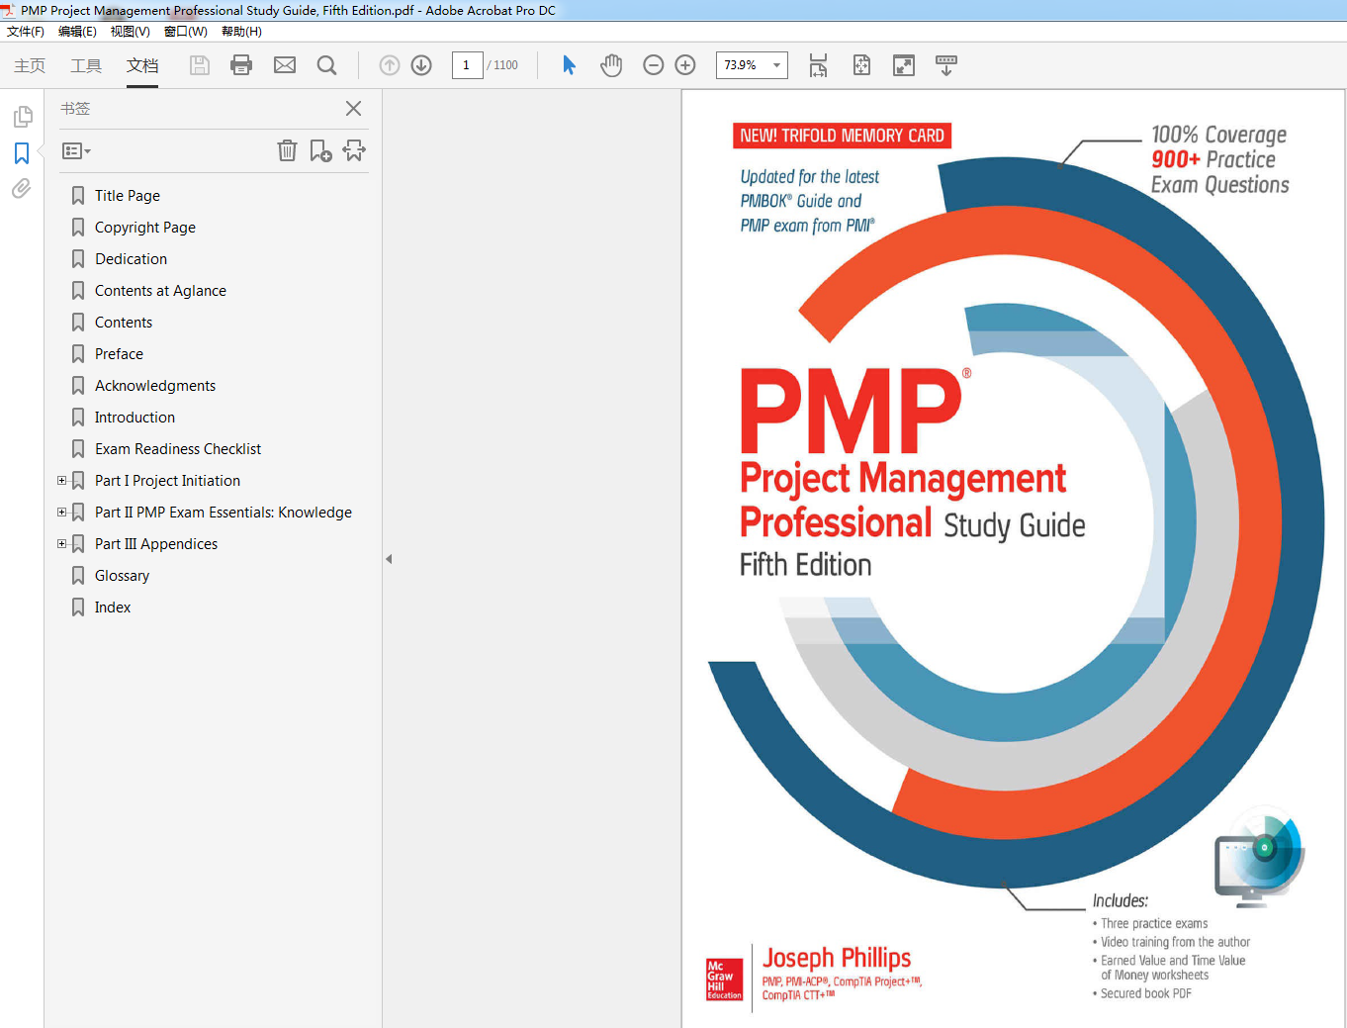Click the Index bookmark ribbon icon
The image size is (1347, 1028).
tap(78, 607)
